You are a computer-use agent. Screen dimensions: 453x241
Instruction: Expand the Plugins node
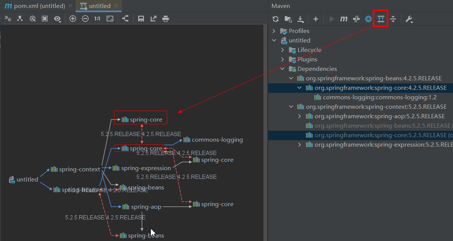pos(282,59)
